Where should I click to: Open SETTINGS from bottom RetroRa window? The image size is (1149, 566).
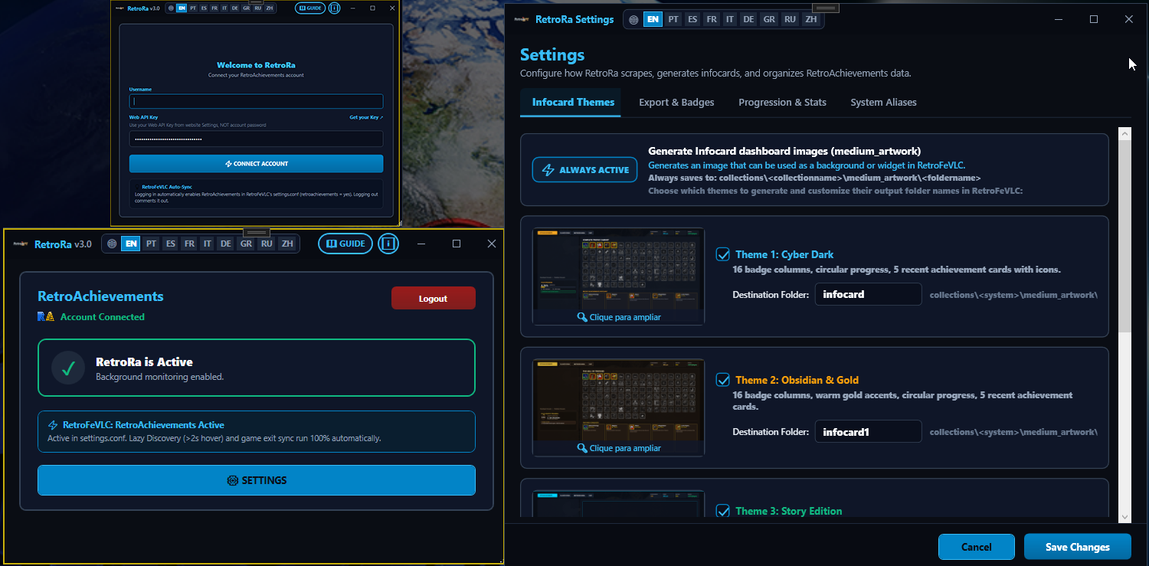click(257, 480)
